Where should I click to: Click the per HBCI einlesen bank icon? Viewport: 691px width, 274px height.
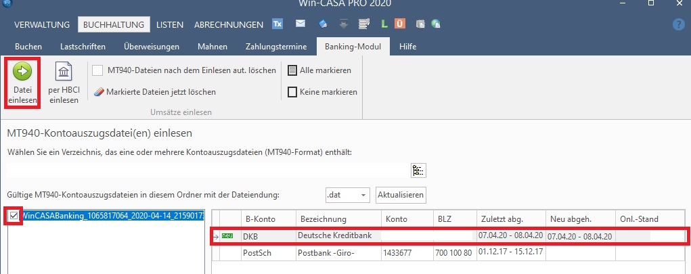pos(64,71)
